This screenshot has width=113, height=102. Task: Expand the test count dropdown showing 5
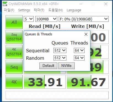coord(29,19)
